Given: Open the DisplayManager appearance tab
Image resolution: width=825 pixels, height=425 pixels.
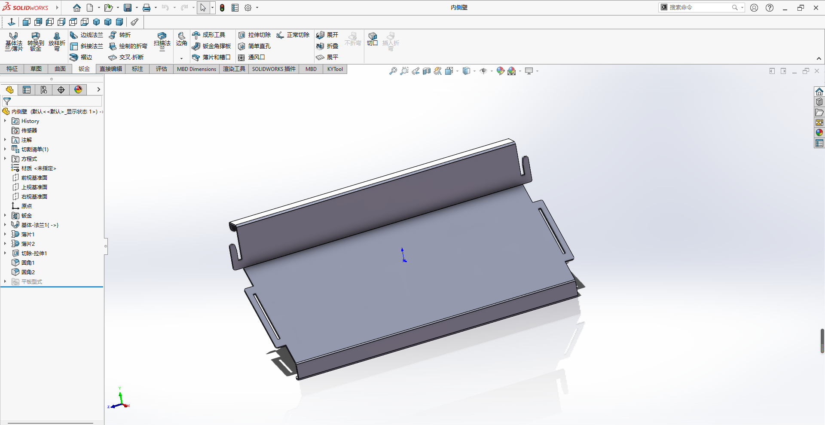Looking at the screenshot, I should click(78, 89).
